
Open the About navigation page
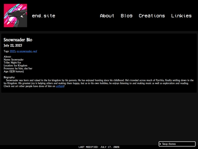pos(107,16)
